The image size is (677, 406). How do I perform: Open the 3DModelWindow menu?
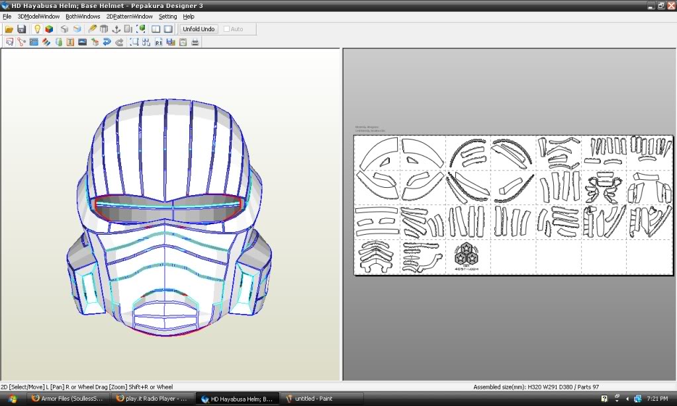[x=38, y=17]
